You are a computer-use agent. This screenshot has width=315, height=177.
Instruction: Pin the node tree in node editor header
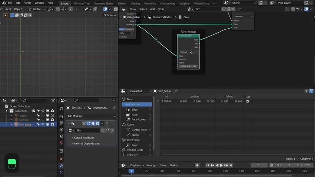(x=239, y=9)
